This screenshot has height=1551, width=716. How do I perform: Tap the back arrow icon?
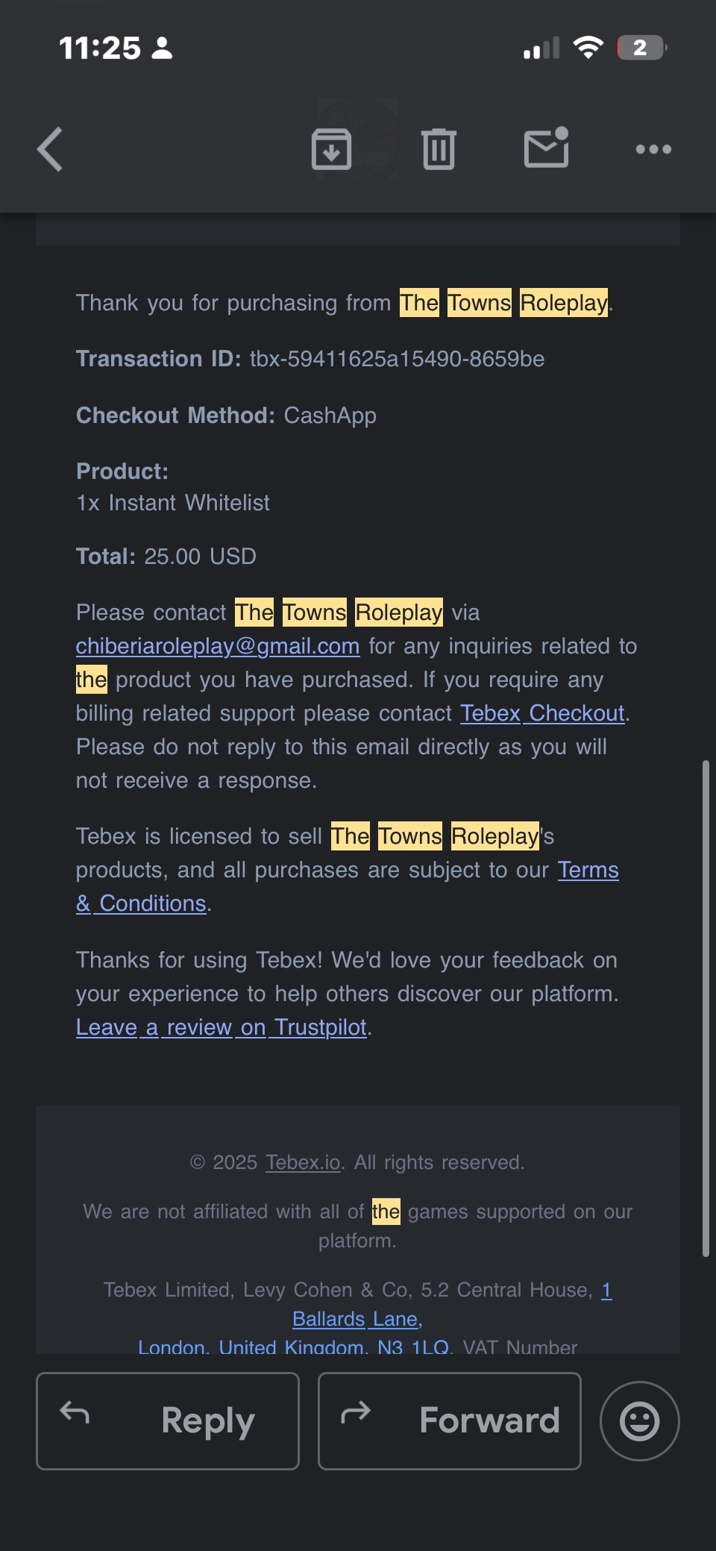coord(50,149)
